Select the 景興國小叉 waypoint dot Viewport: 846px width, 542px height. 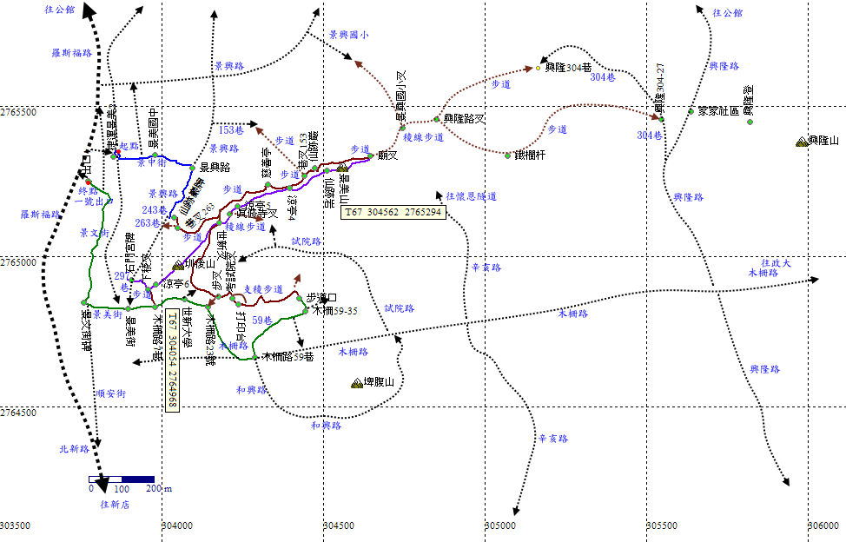402,128
